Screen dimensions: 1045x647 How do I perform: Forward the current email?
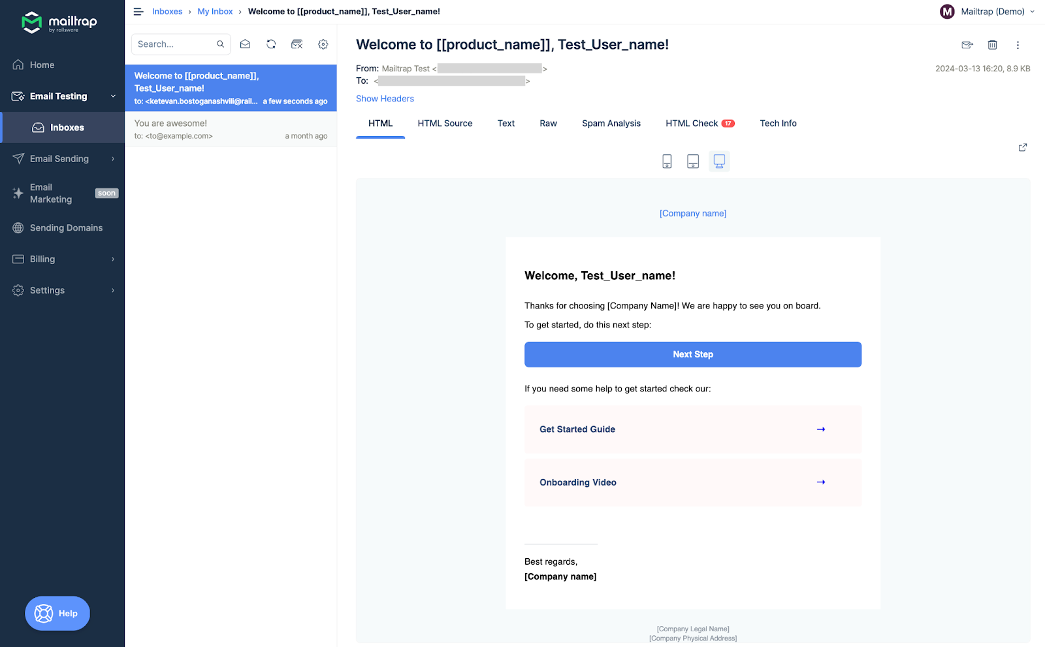click(x=967, y=44)
